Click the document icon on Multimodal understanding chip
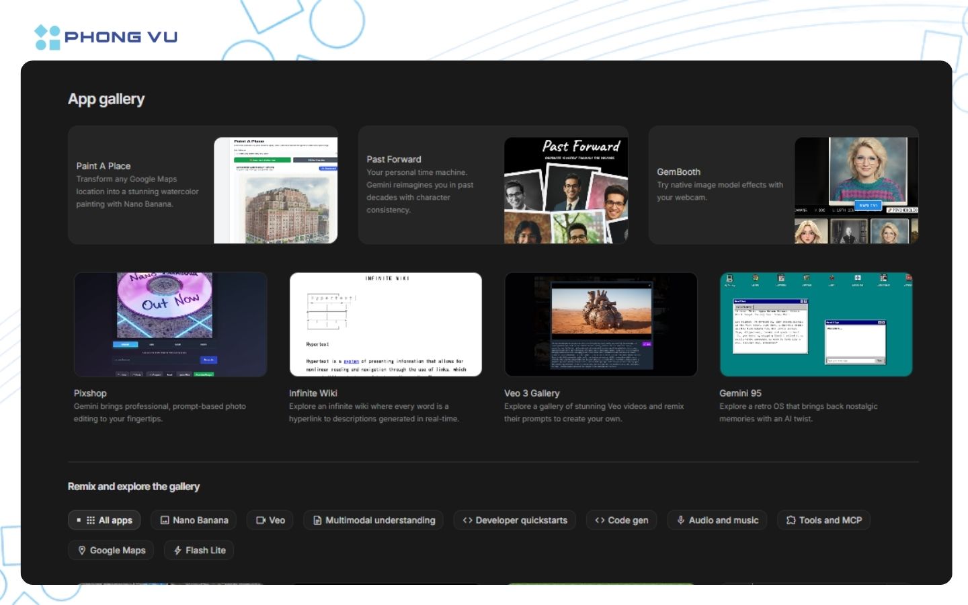 pos(317,520)
